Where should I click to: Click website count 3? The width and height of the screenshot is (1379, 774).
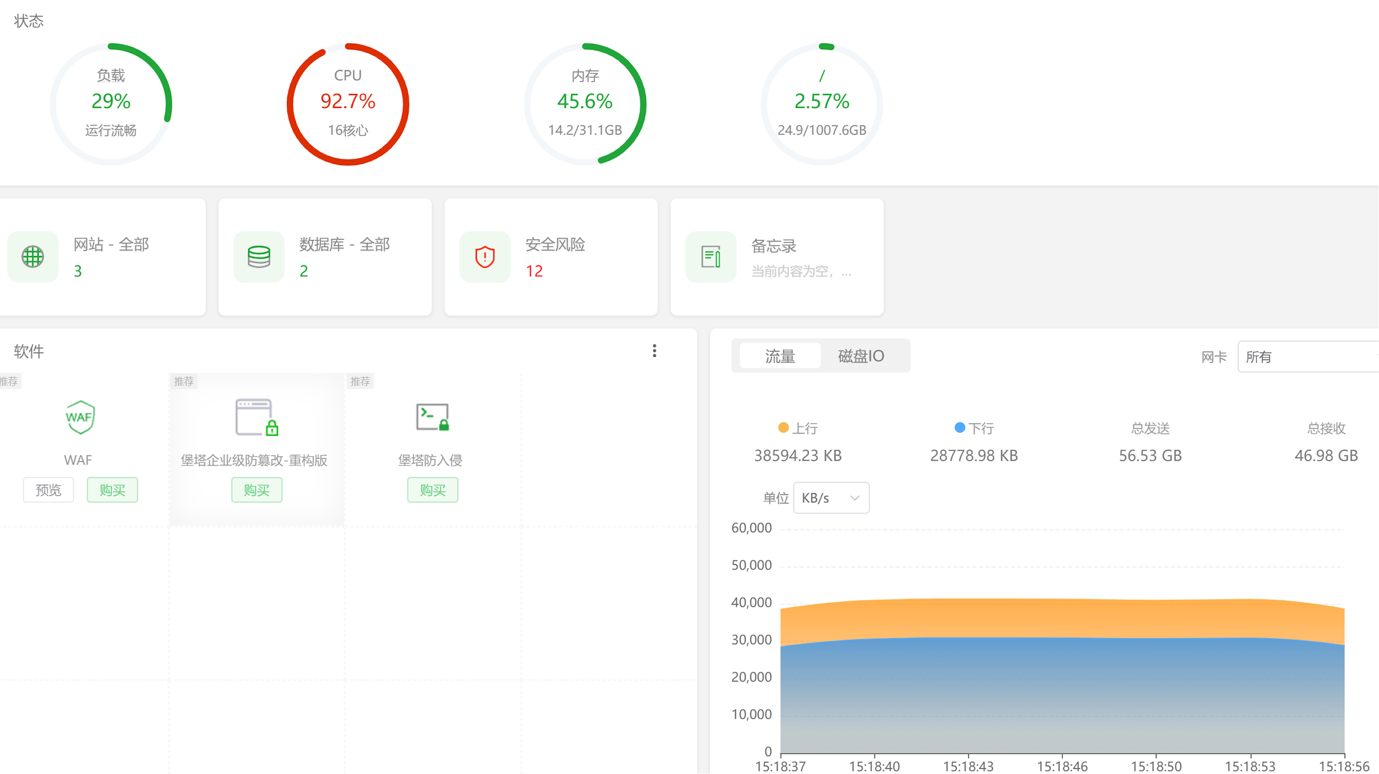(78, 271)
